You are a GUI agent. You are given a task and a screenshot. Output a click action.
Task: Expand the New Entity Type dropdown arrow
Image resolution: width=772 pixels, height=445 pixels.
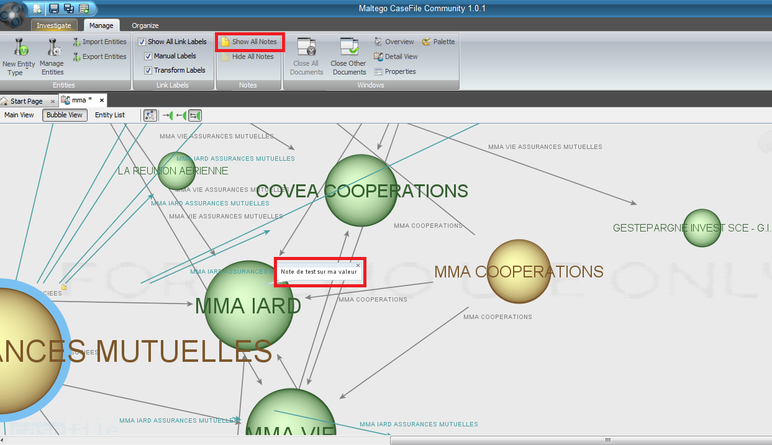coord(28,70)
